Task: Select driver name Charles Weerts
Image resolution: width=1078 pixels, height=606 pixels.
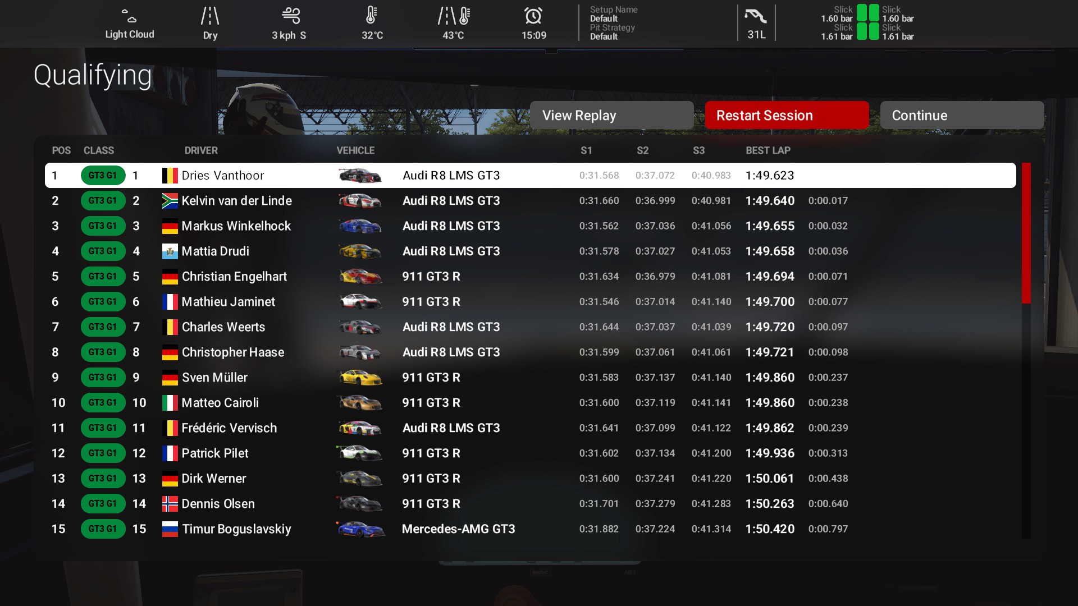Action: [x=223, y=327]
